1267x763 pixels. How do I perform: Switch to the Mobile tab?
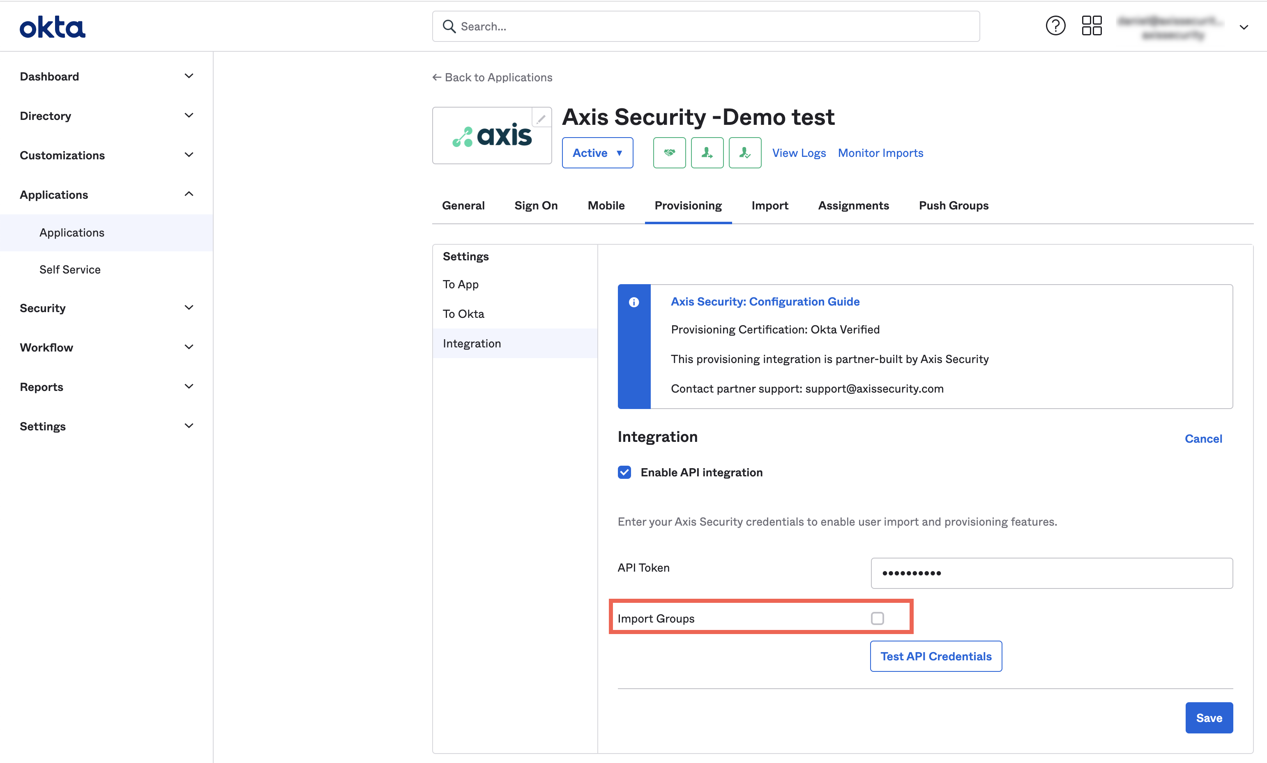(606, 206)
